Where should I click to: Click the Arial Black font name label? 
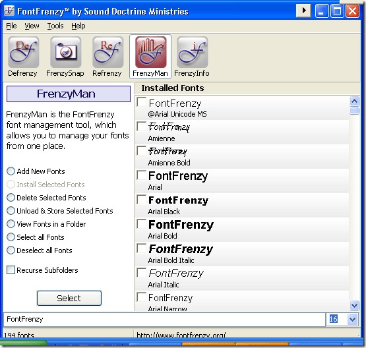164,212
